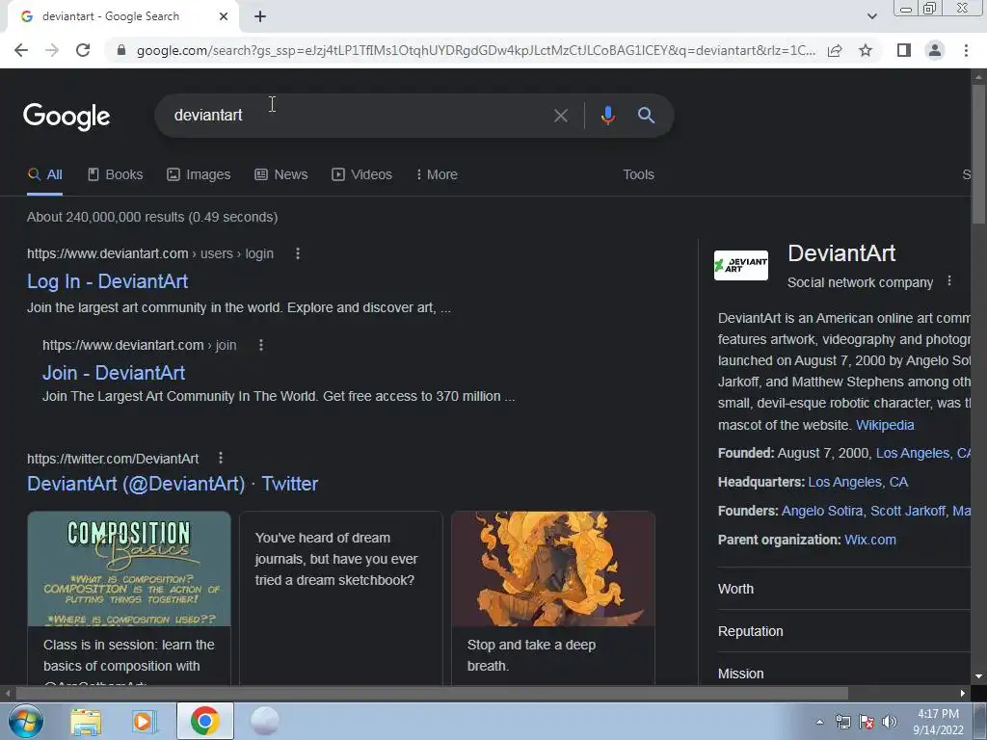Open the search Tools options
Viewport: 987px width, 740px height.
click(x=638, y=175)
